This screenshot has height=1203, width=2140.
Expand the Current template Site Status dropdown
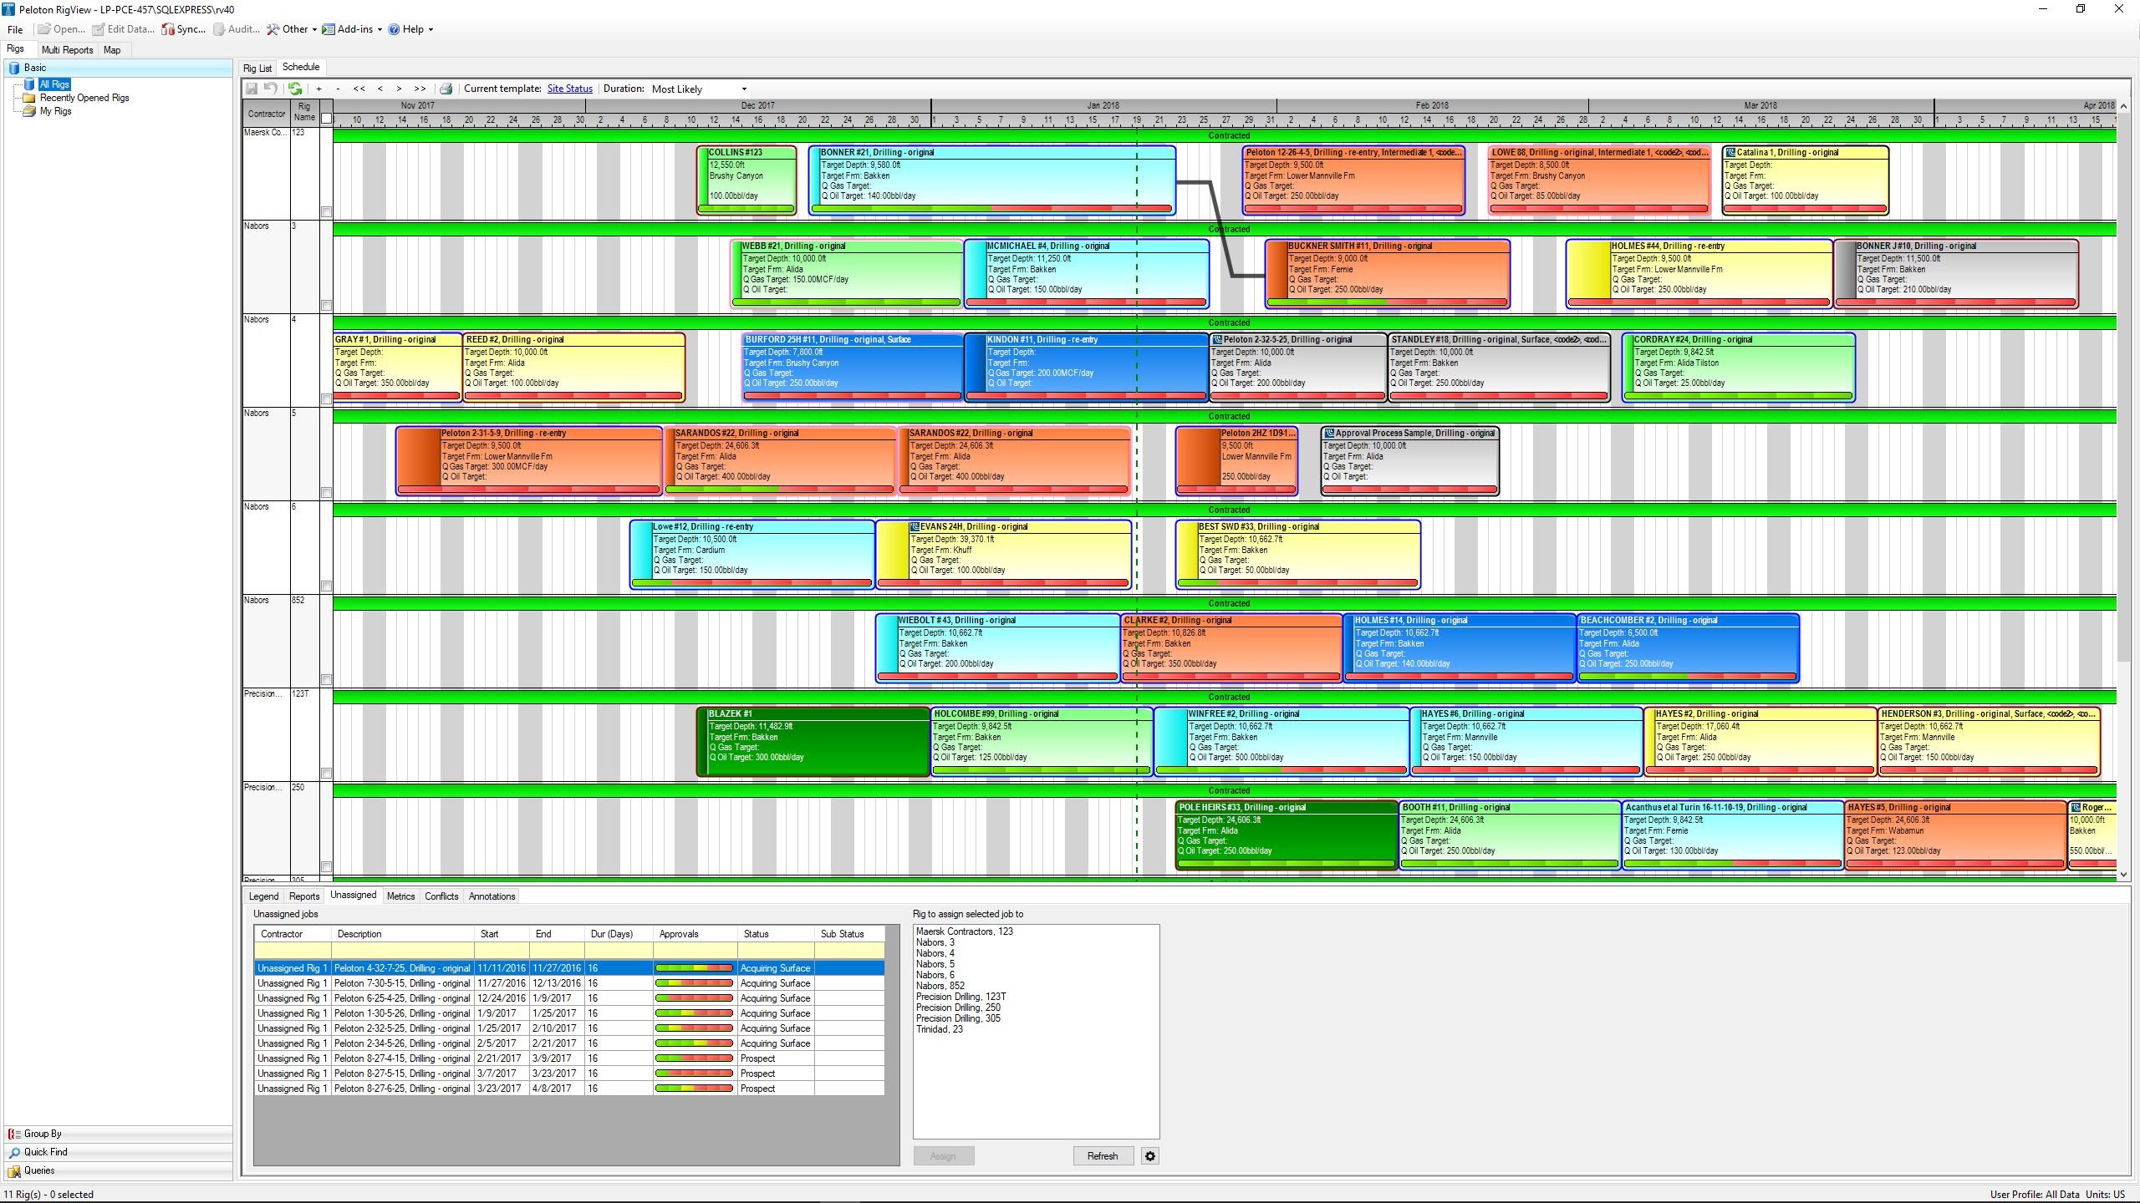pos(570,88)
